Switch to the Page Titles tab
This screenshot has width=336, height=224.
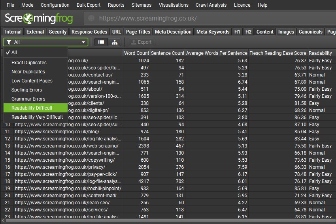tap(138, 32)
